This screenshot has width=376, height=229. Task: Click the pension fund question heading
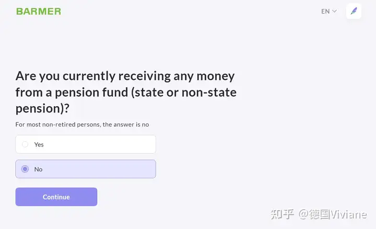pos(125,92)
